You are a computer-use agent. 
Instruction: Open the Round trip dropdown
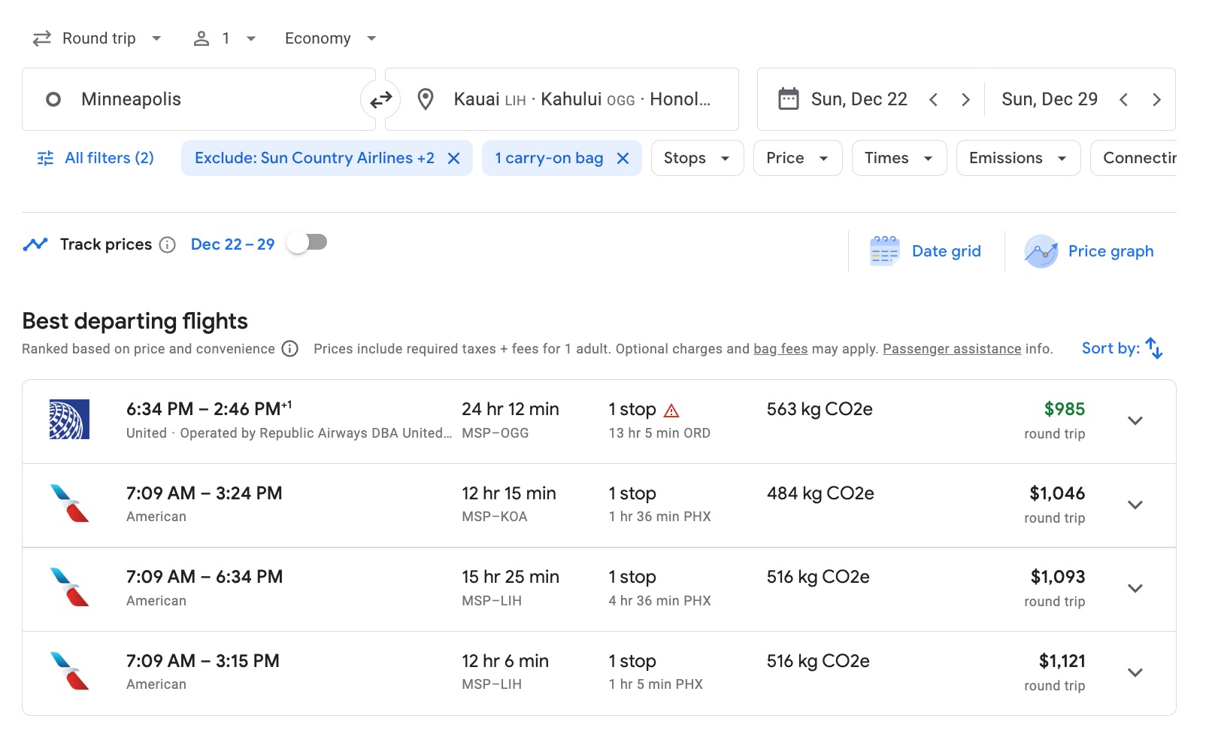click(97, 38)
